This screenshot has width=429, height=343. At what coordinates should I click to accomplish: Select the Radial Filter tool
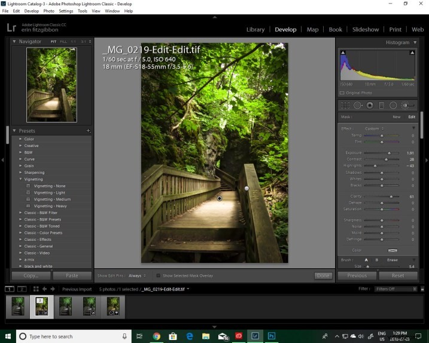point(393,105)
